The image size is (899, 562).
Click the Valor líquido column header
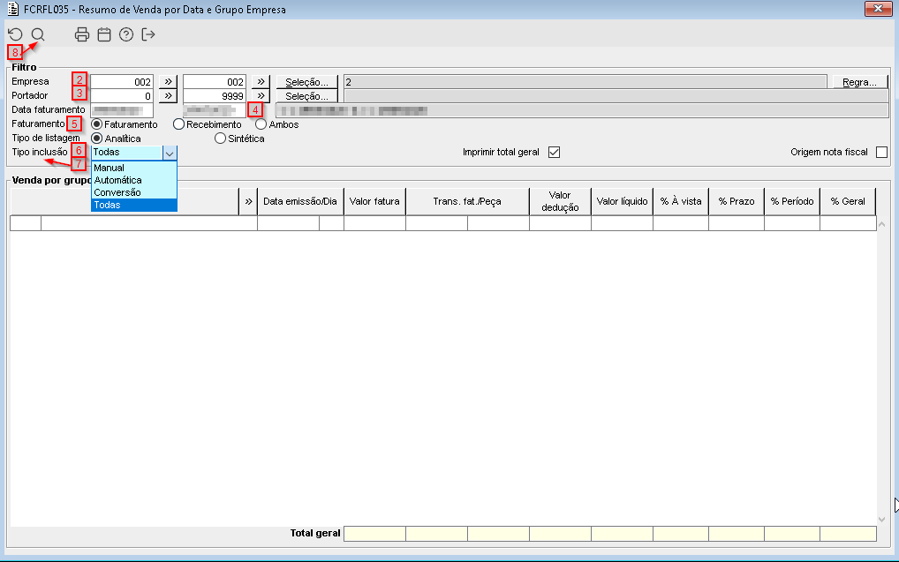tap(622, 202)
